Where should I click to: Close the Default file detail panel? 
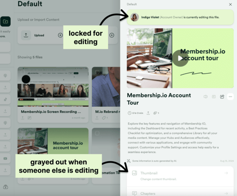[230, 4]
